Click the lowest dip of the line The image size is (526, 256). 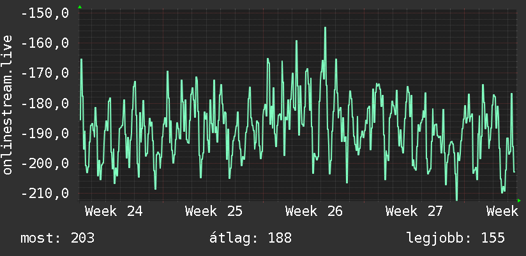[x=456, y=199]
